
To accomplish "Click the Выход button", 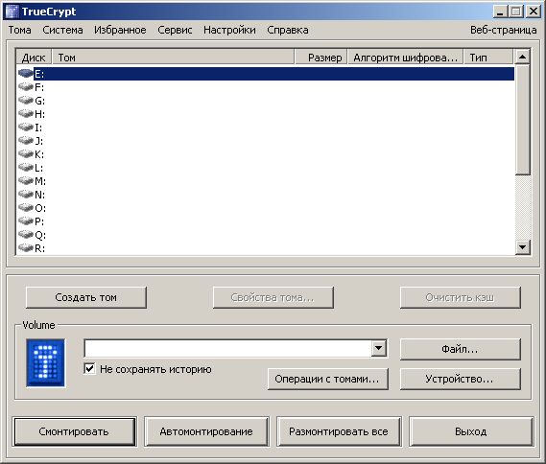I will [471, 431].
